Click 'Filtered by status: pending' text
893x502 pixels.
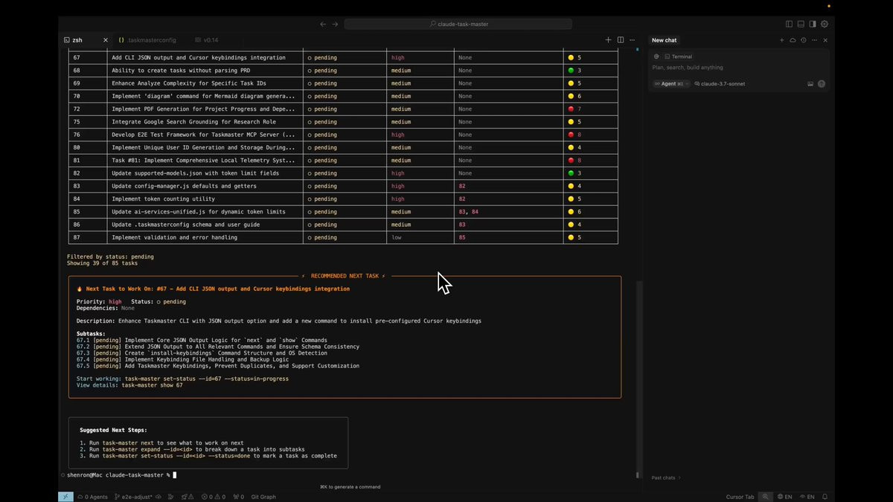click(110, 257)
